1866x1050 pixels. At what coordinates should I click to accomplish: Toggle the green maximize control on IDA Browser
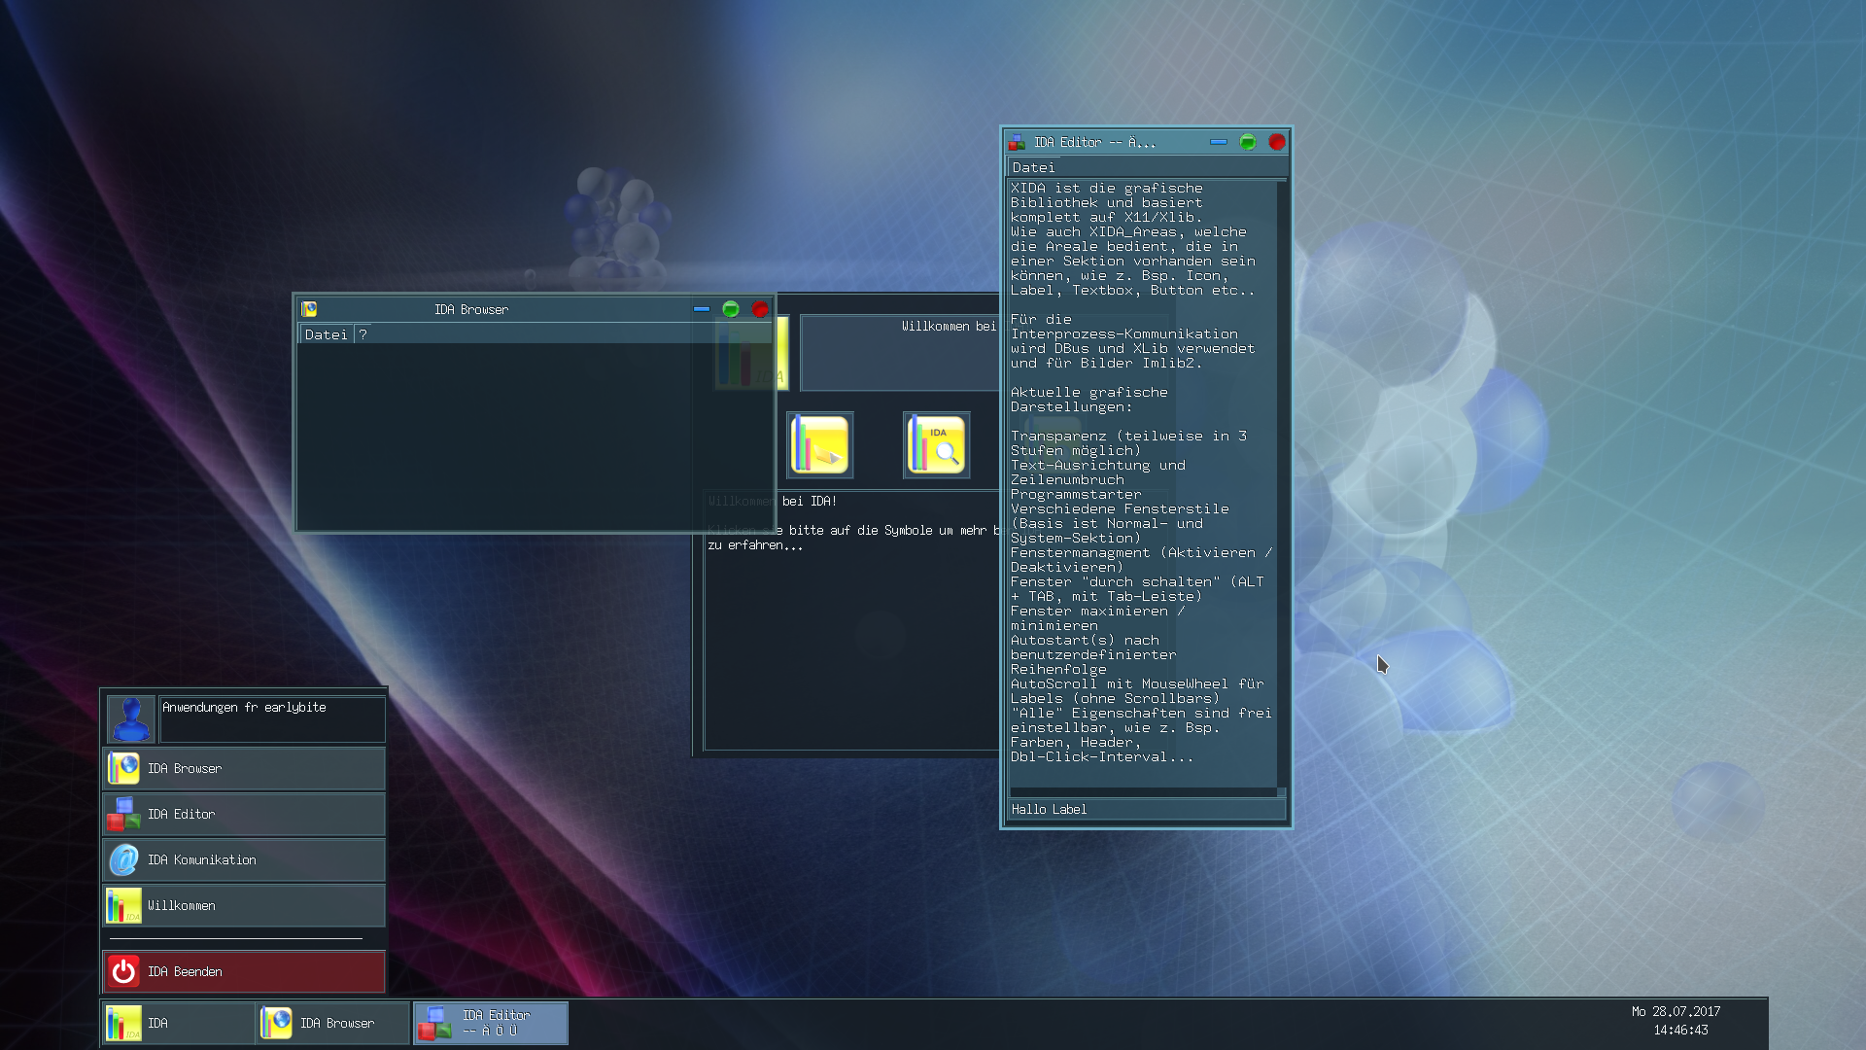(x=731, y=309)
